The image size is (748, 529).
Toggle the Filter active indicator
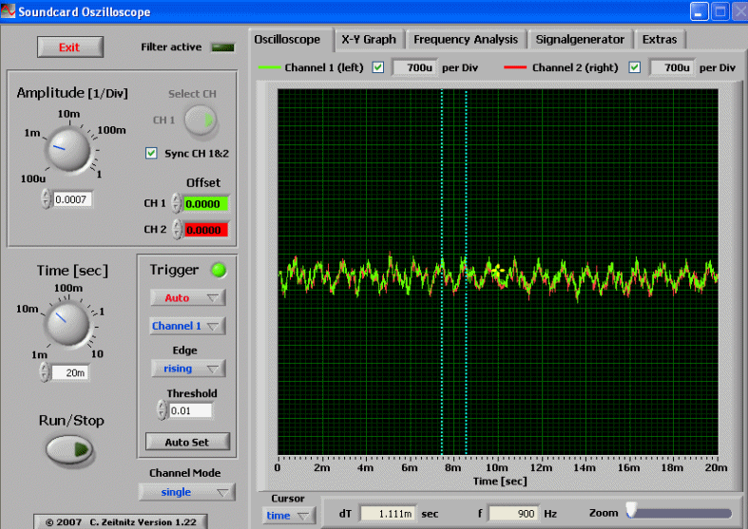point(222,47)
